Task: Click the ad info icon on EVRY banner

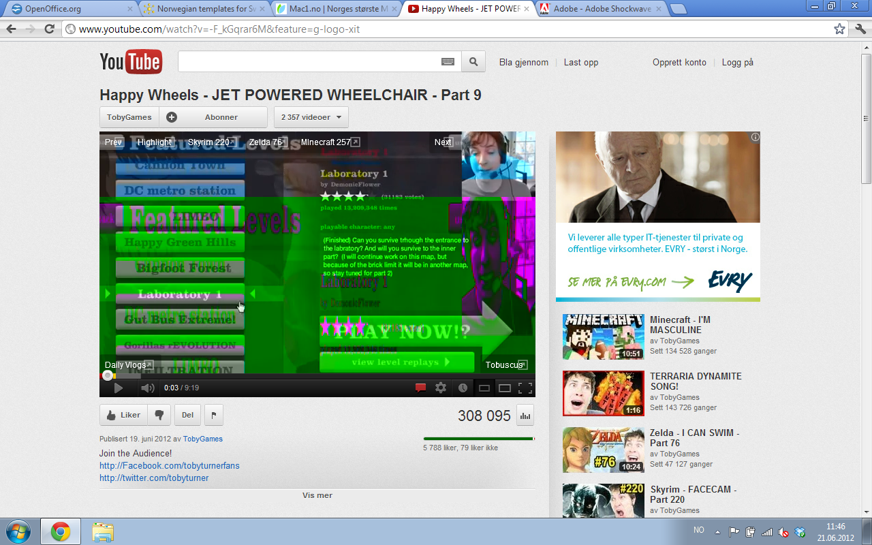Action: (755, 137)
